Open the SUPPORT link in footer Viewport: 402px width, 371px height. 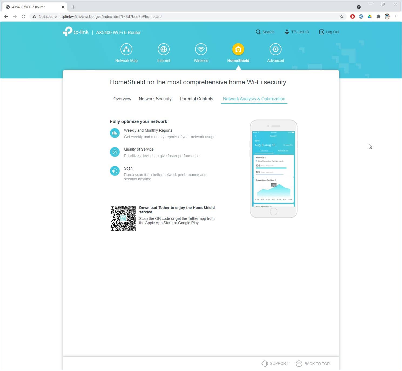point(275,364)
